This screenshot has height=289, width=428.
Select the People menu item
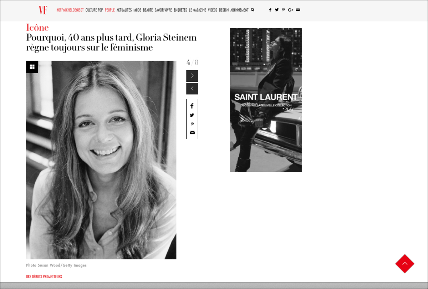pos(109,10)
